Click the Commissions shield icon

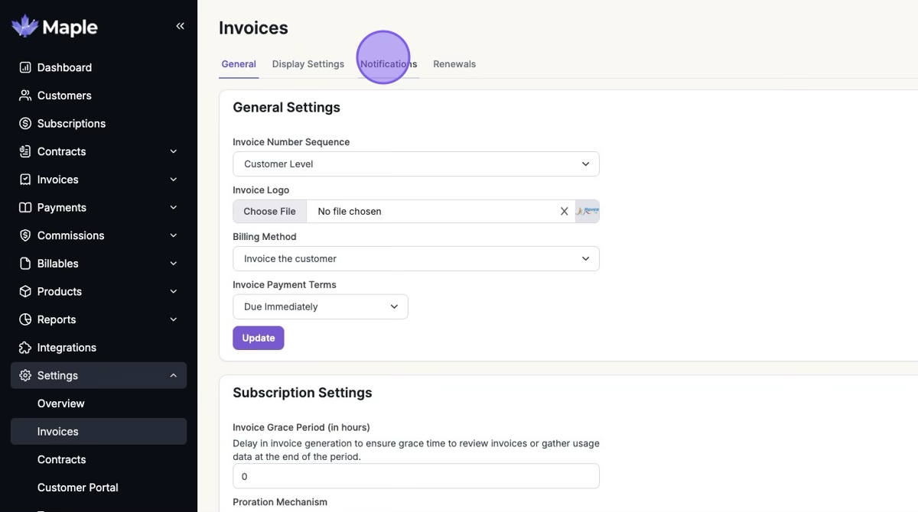pos(25,235)
